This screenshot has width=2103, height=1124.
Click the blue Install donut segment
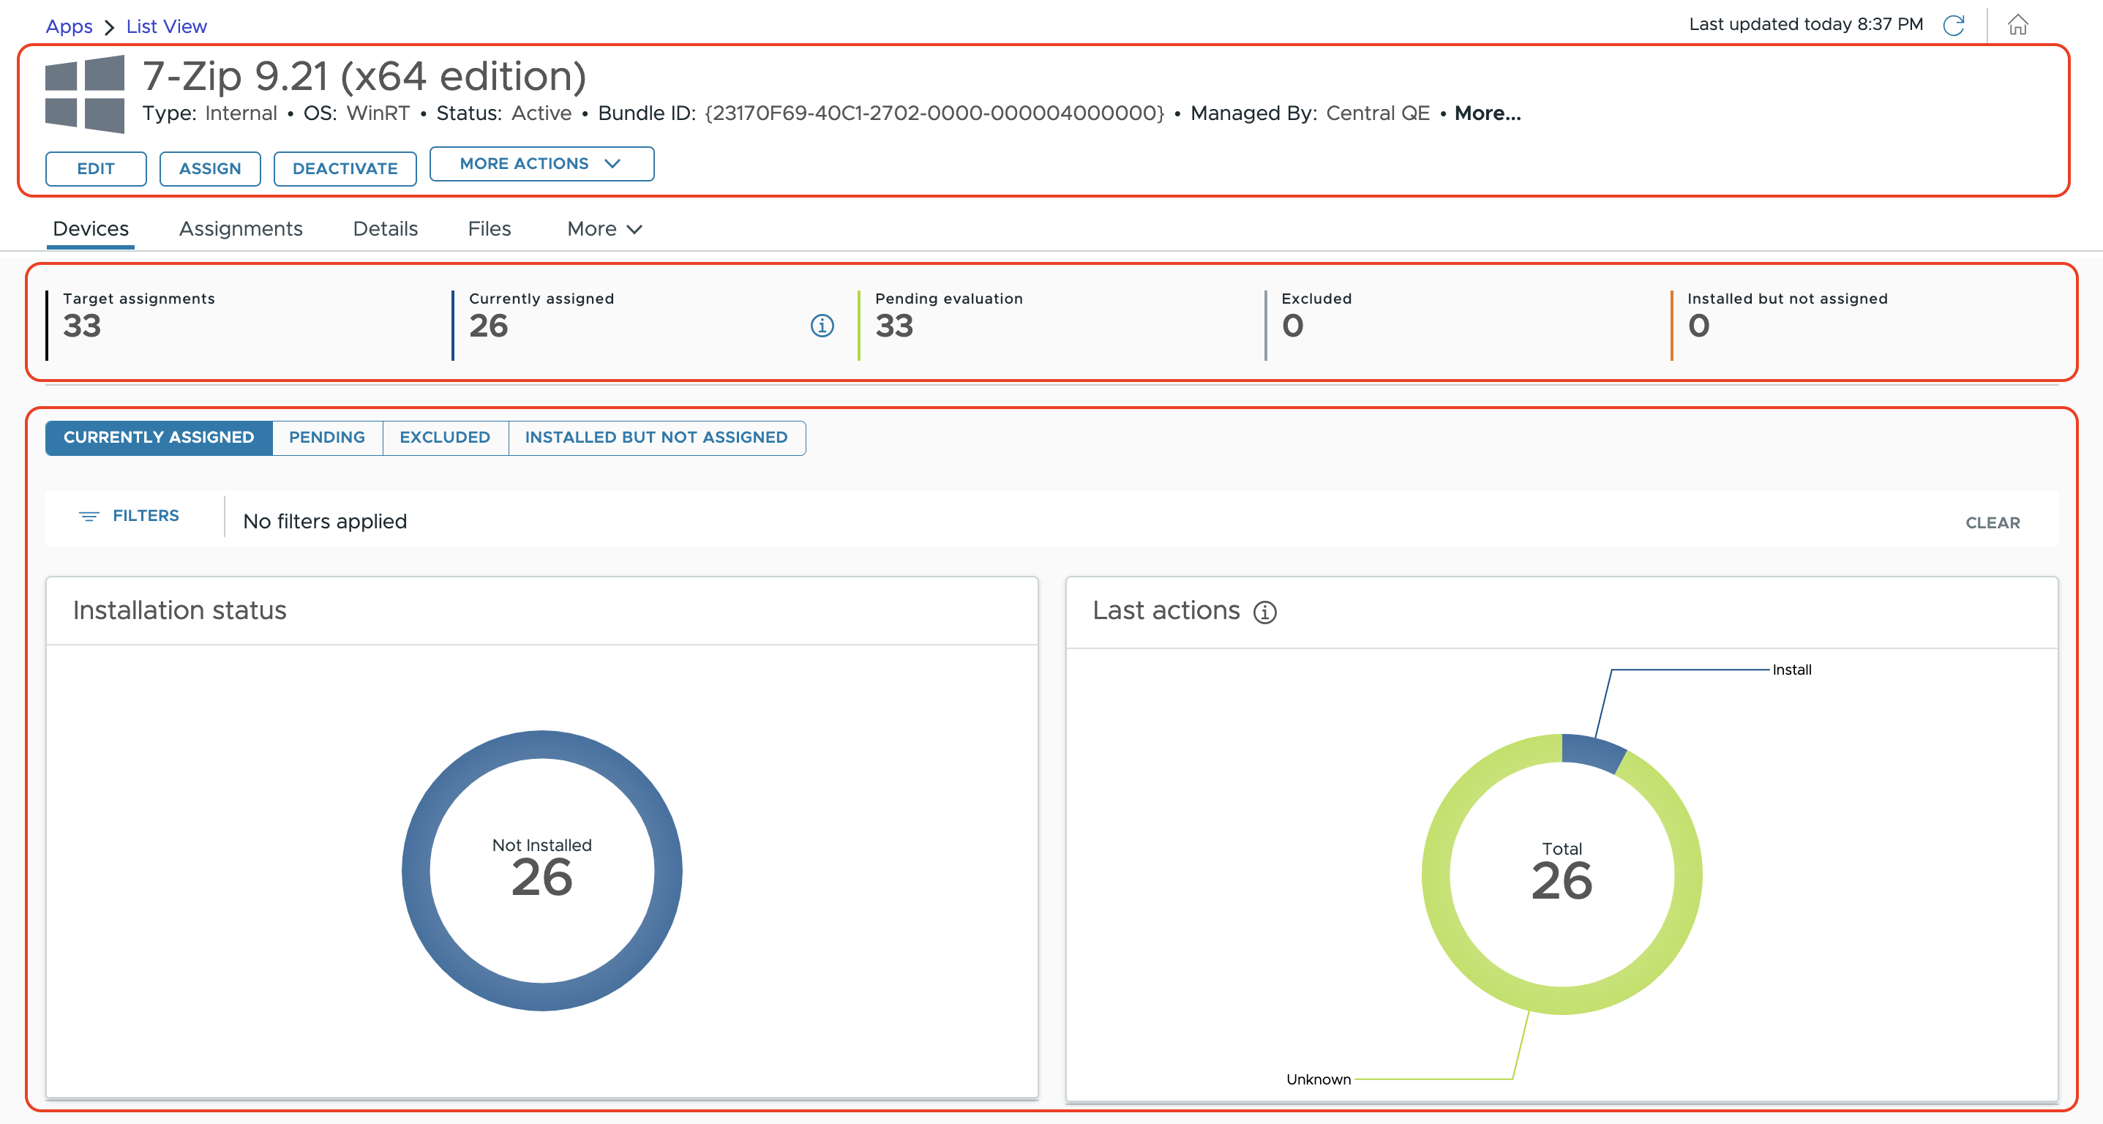click(1594, 751)
